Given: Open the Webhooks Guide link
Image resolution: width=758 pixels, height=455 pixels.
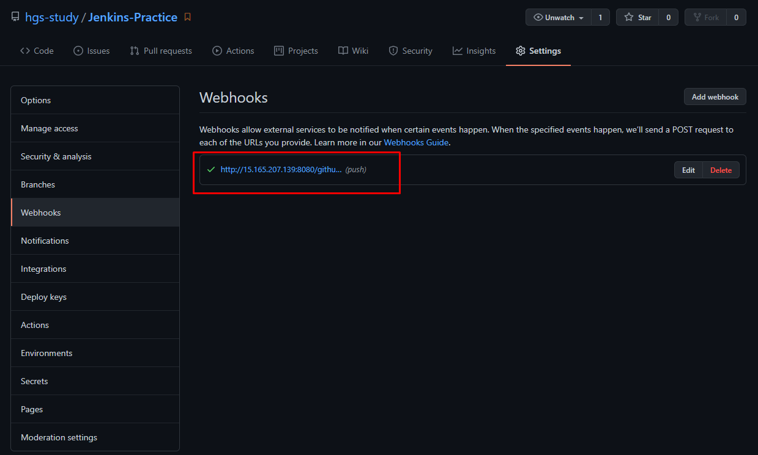Looking at the screenshot, I should point(416,142).
